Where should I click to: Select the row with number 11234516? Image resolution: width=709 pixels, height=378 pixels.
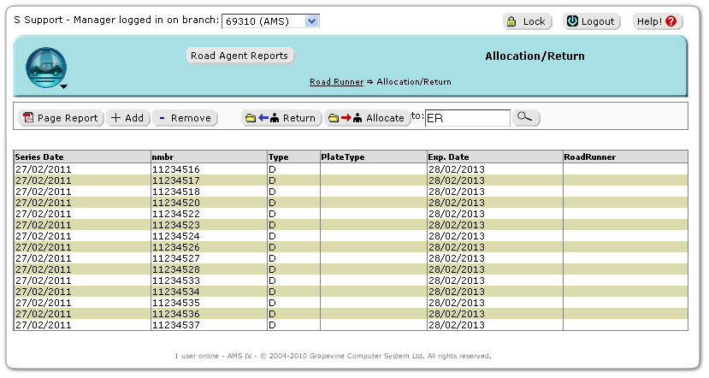click(175, 169)
